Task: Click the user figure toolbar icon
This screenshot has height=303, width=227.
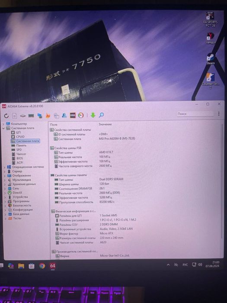Action: (64, 116)
